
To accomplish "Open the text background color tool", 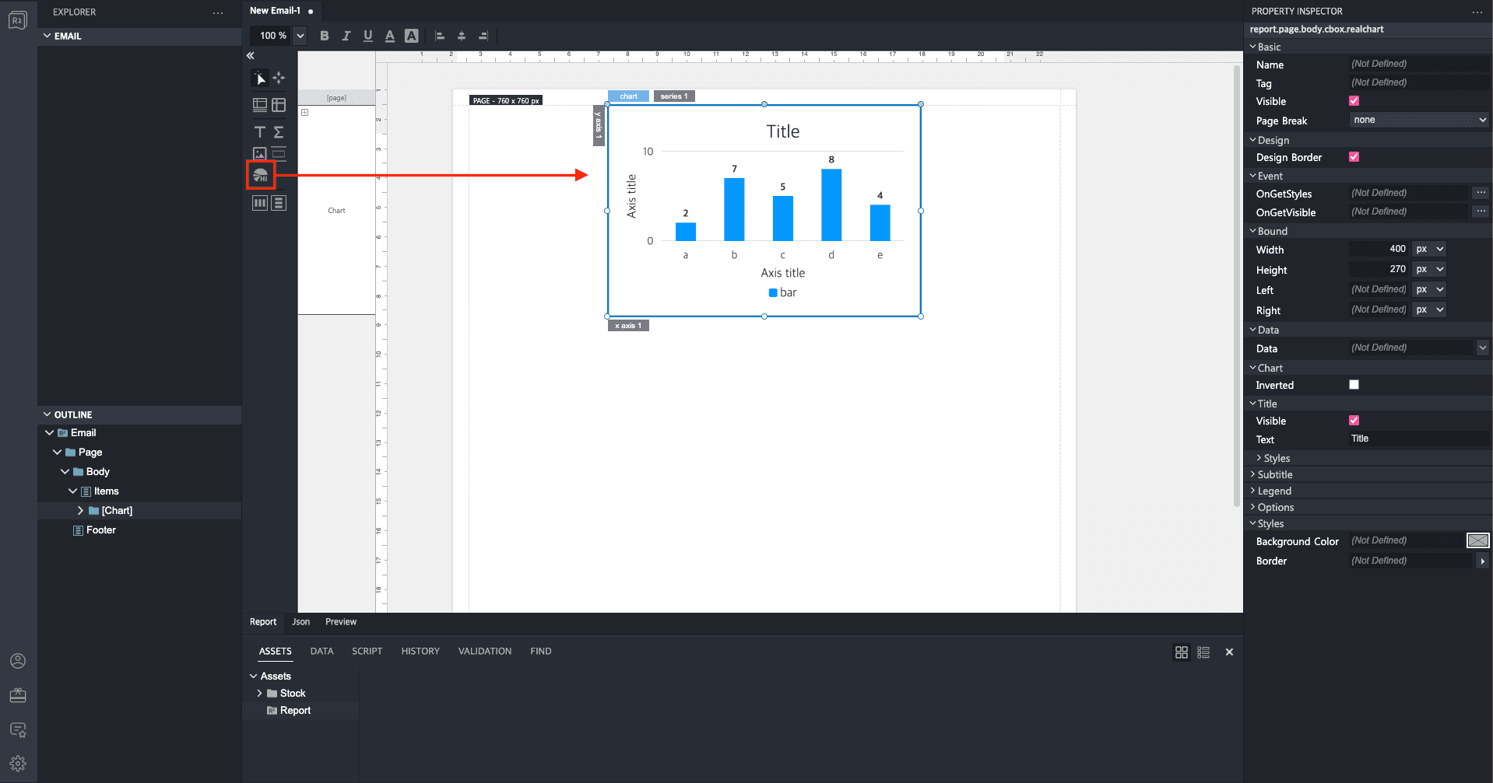I will point(412,36).
